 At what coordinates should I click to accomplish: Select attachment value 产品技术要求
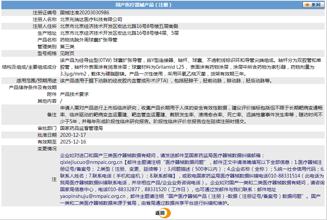click(x=75, y=94)
